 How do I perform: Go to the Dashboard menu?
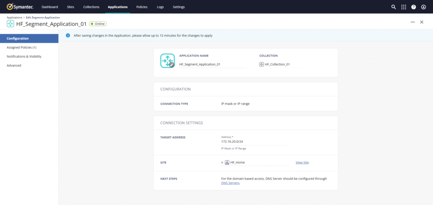pyautogui.click(x=50, y=7)
